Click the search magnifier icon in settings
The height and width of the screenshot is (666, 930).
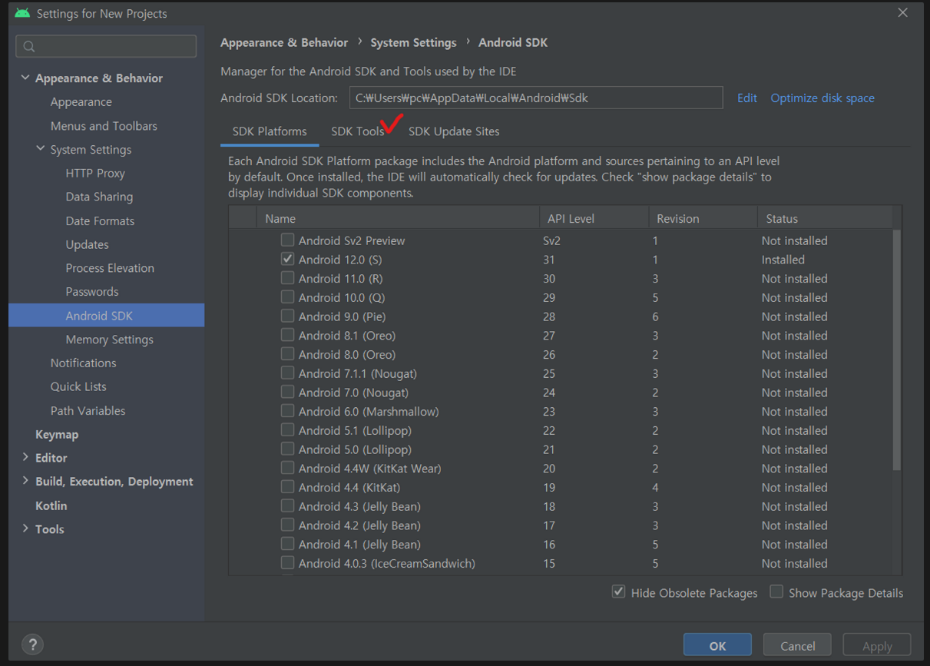coord(29,47)
